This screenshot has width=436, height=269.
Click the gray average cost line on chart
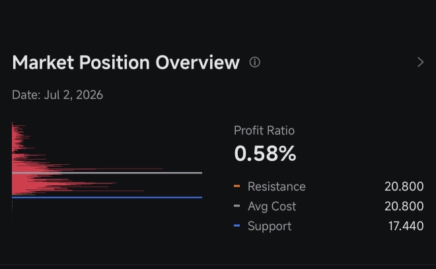pos(107,173)
